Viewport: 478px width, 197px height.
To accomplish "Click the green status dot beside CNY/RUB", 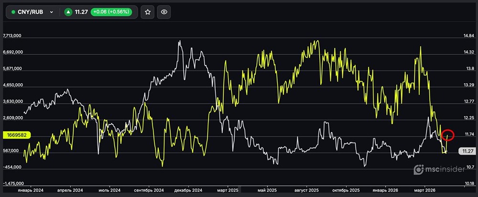I will point(13,12).
